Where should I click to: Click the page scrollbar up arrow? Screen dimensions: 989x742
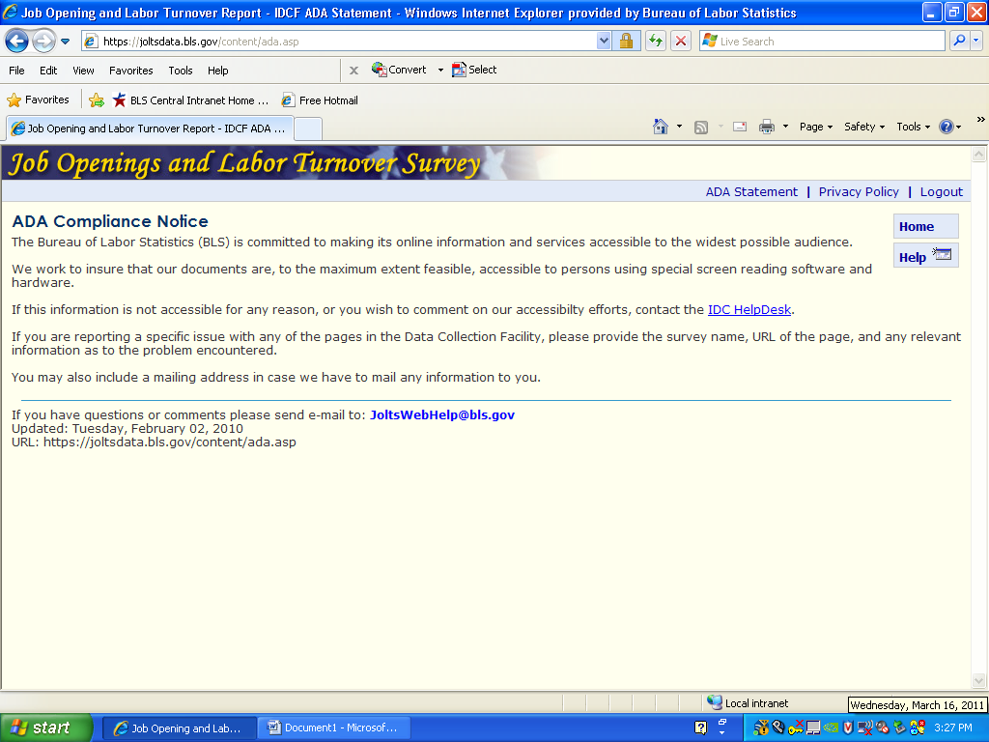click(979, 154)
